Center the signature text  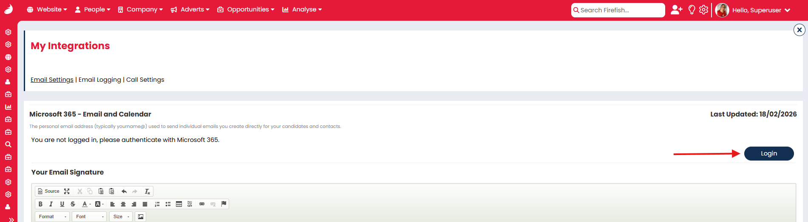(x=123, y=204)
